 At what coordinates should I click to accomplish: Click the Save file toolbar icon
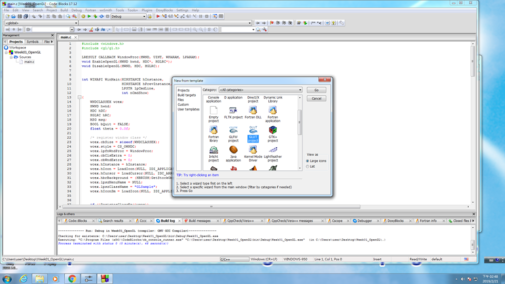pos(19,16)
